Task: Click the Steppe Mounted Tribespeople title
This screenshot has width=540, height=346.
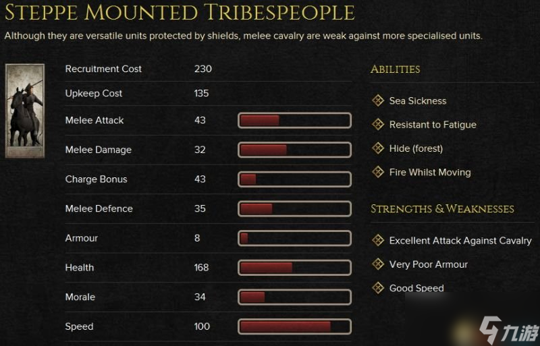Action: pos(180,12)
